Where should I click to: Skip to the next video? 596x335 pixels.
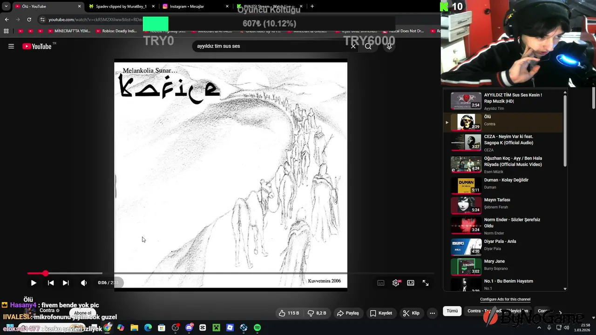[x=66, y=282]
